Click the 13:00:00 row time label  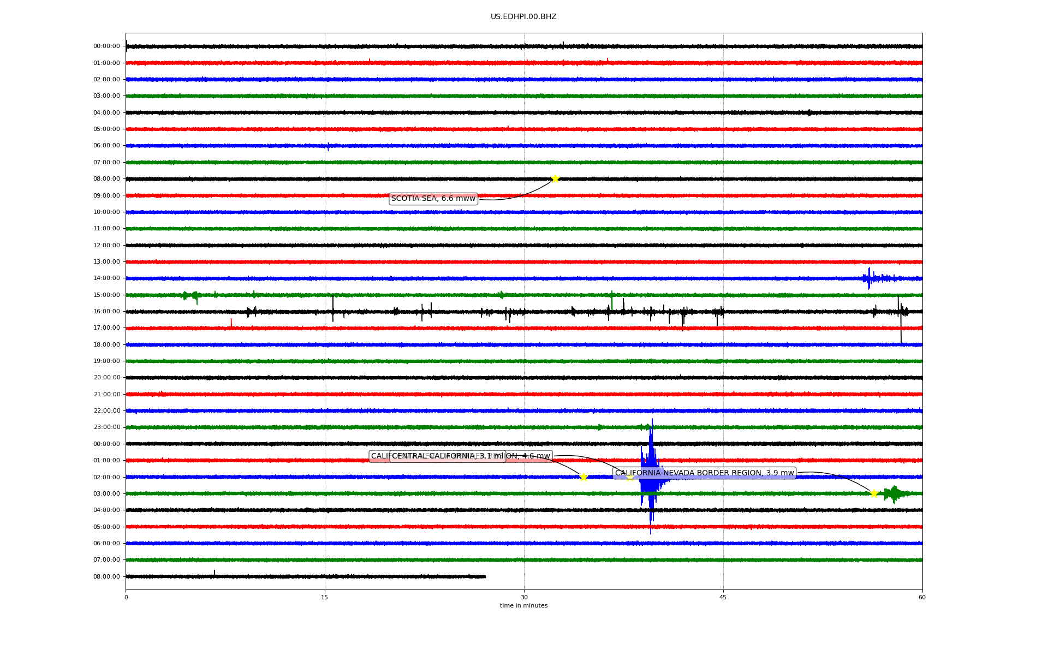click(x=106, y=261)
